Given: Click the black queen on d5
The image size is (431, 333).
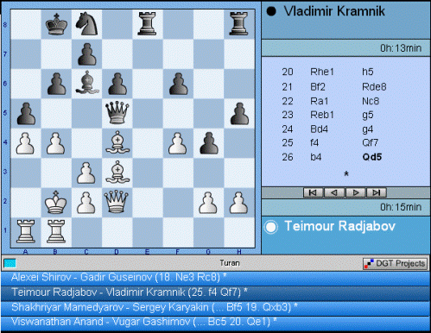Looking at the screenshot, I should (117, 112).
